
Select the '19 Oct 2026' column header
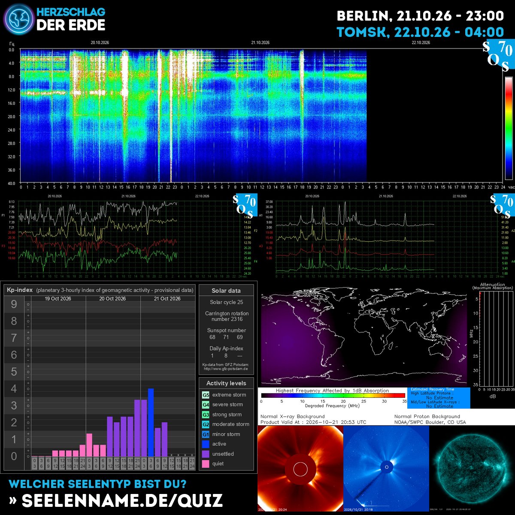click(x=58, y=299)
